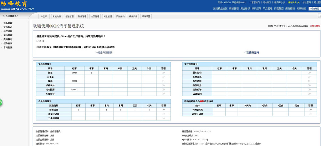Open manage arrows for VIP经销商 row
Screen dimensions: 321x146
point(310,110)
